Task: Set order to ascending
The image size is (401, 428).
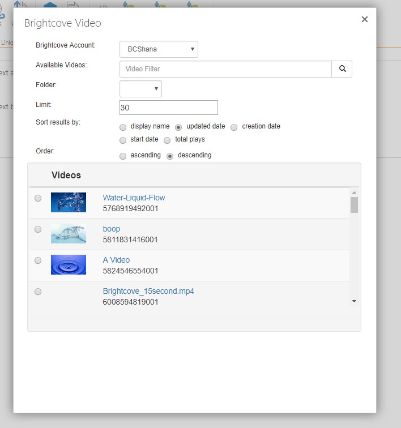Action: [x=123, y=156]
